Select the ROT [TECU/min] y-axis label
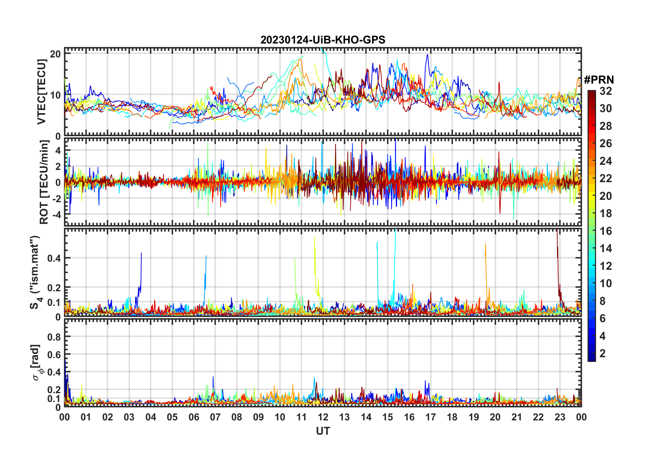646x452 pixels. coord(44,182)
